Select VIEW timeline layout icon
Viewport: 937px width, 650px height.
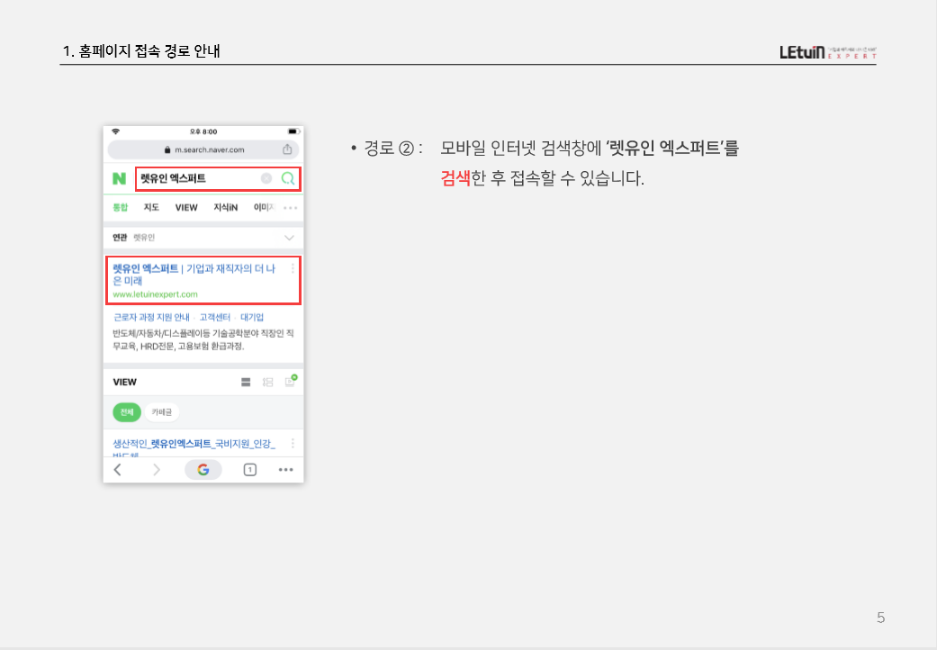click(267, 382)
